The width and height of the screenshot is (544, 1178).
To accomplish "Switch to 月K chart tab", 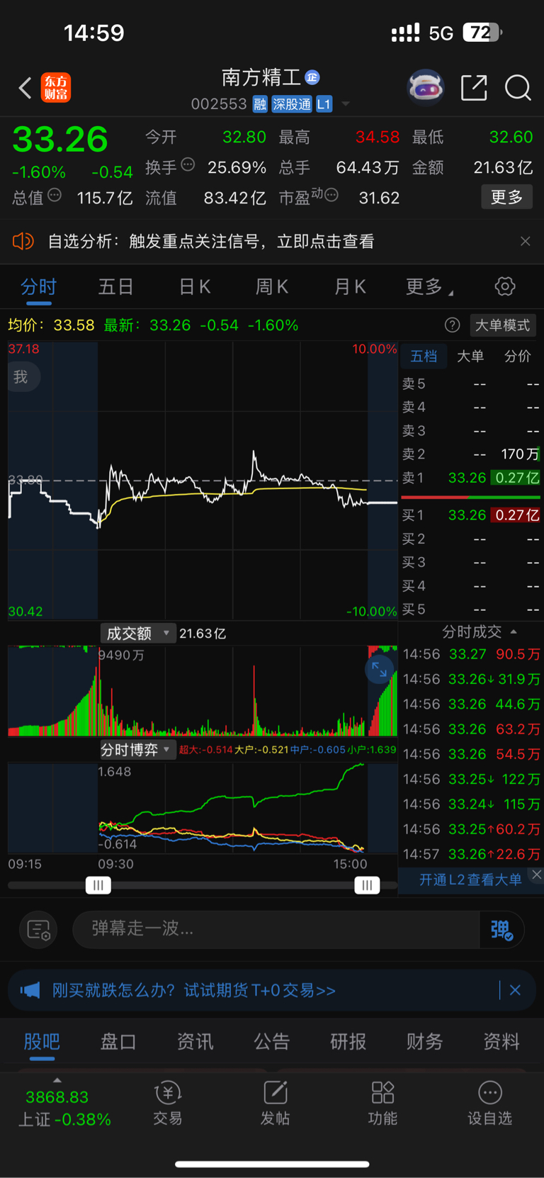I will coord(350,286).
